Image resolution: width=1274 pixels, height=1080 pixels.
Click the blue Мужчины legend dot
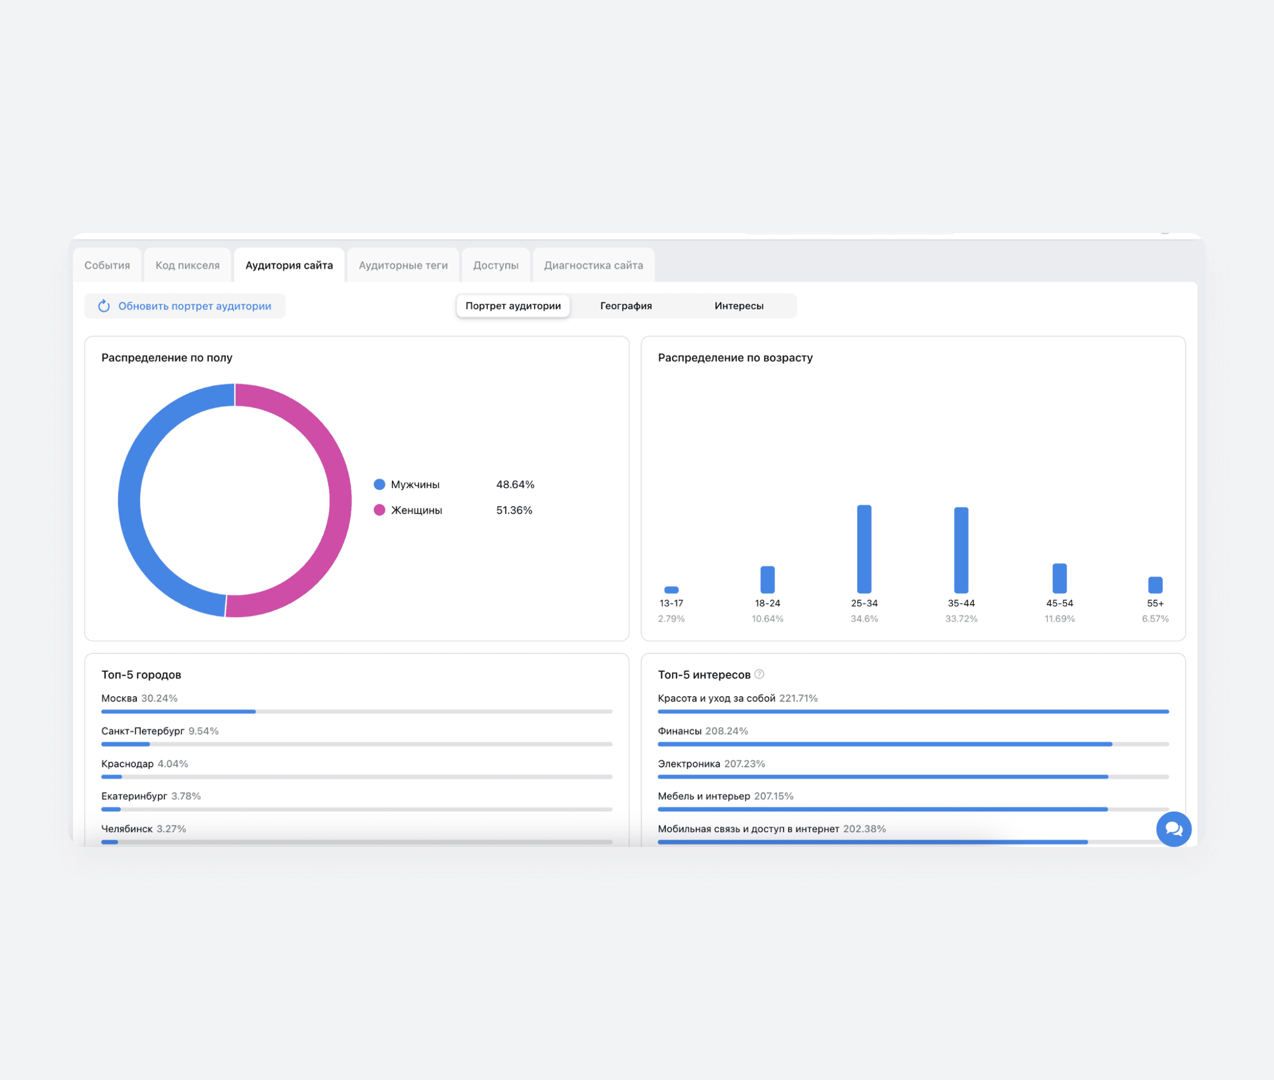point(379,484)
